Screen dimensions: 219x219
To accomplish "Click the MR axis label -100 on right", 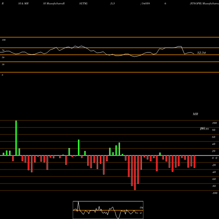I will pos(215,193).
